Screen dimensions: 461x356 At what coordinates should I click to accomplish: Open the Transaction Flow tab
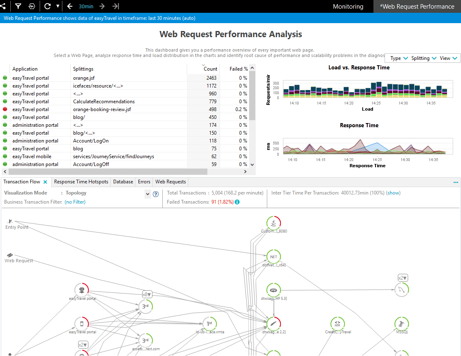coord(22,182)
